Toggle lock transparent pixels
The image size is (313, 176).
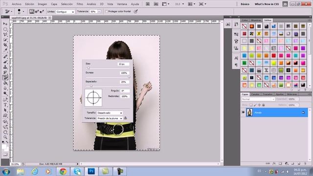pyautogui.click(x=251, y=105)
